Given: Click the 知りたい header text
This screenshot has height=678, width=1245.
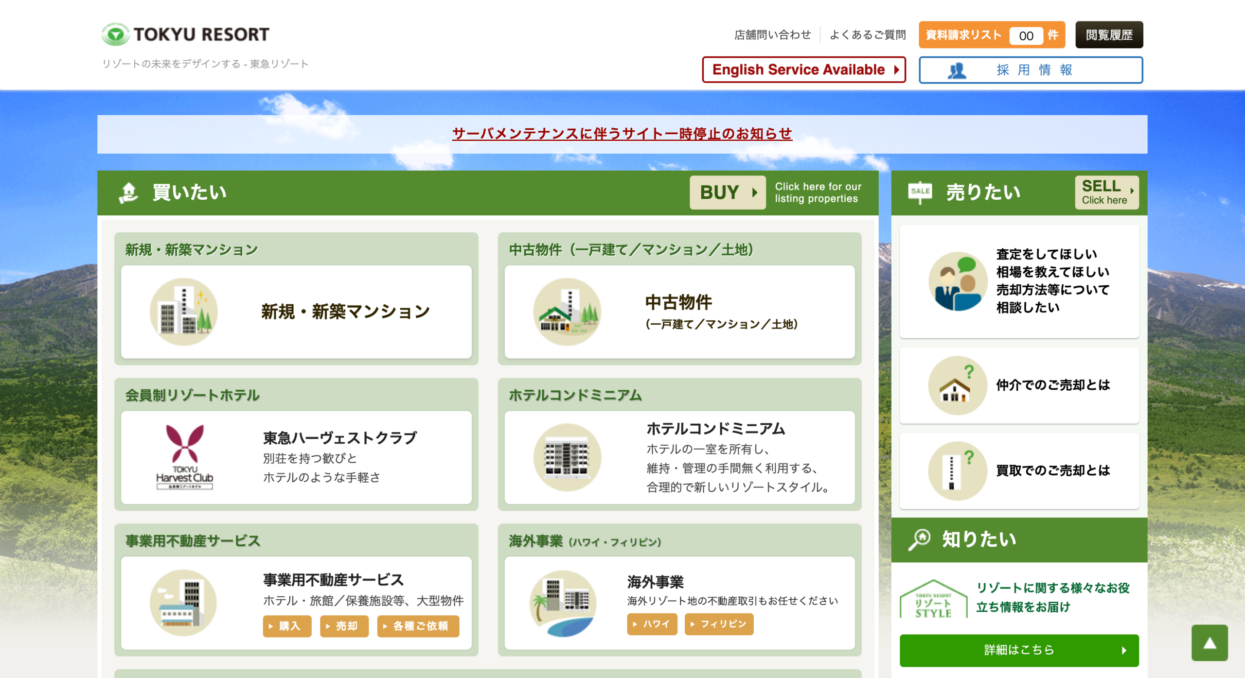Looking at the screenshot, I should 979,539.
